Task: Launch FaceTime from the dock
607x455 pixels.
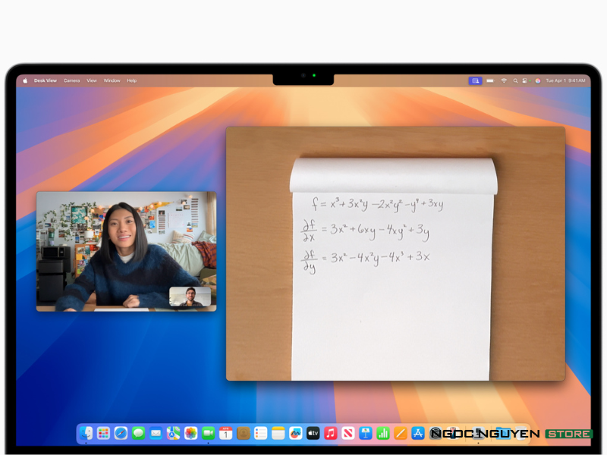Action: coord(208,433)
